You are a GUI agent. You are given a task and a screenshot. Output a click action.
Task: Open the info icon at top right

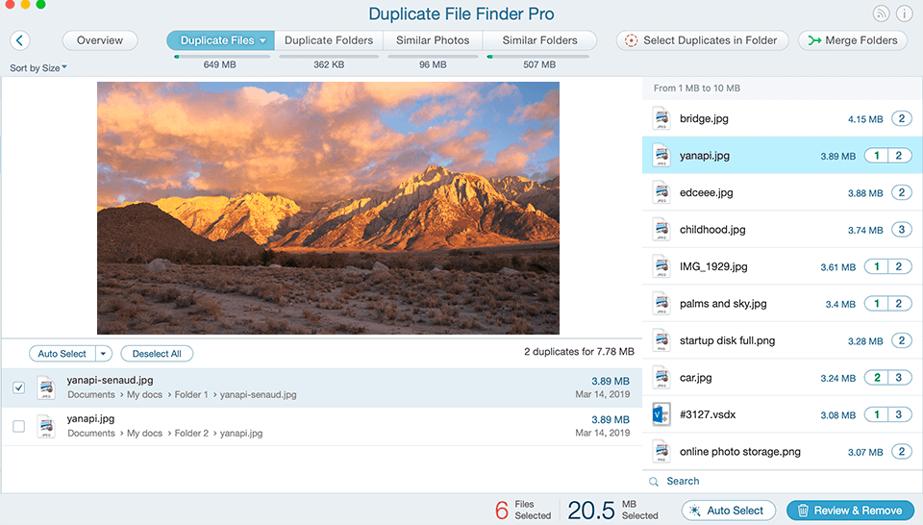904,13
